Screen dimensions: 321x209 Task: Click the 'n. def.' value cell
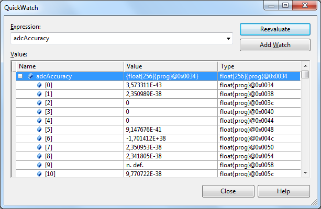pos(171,165)
